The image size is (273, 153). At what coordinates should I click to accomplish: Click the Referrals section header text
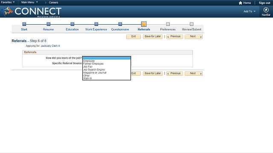(x=30, y=52)
